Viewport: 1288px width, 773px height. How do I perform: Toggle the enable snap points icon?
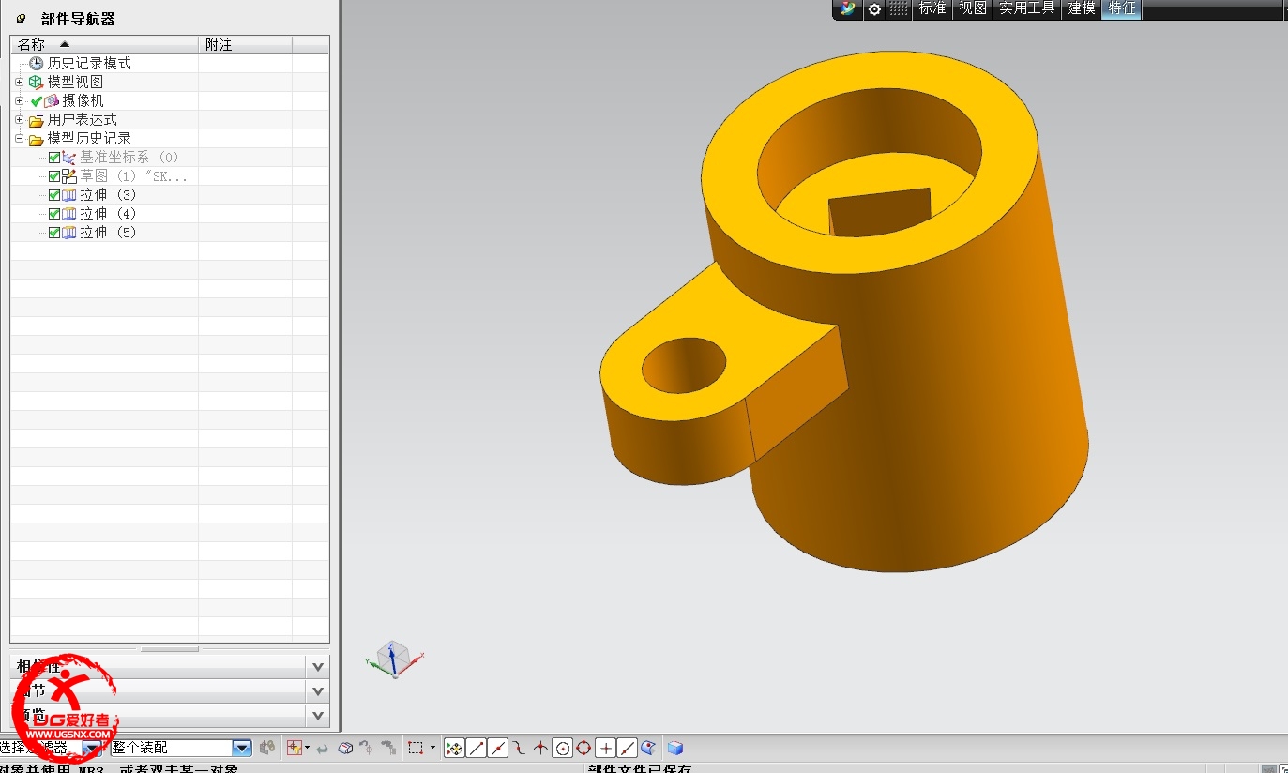tap(454, 748)
